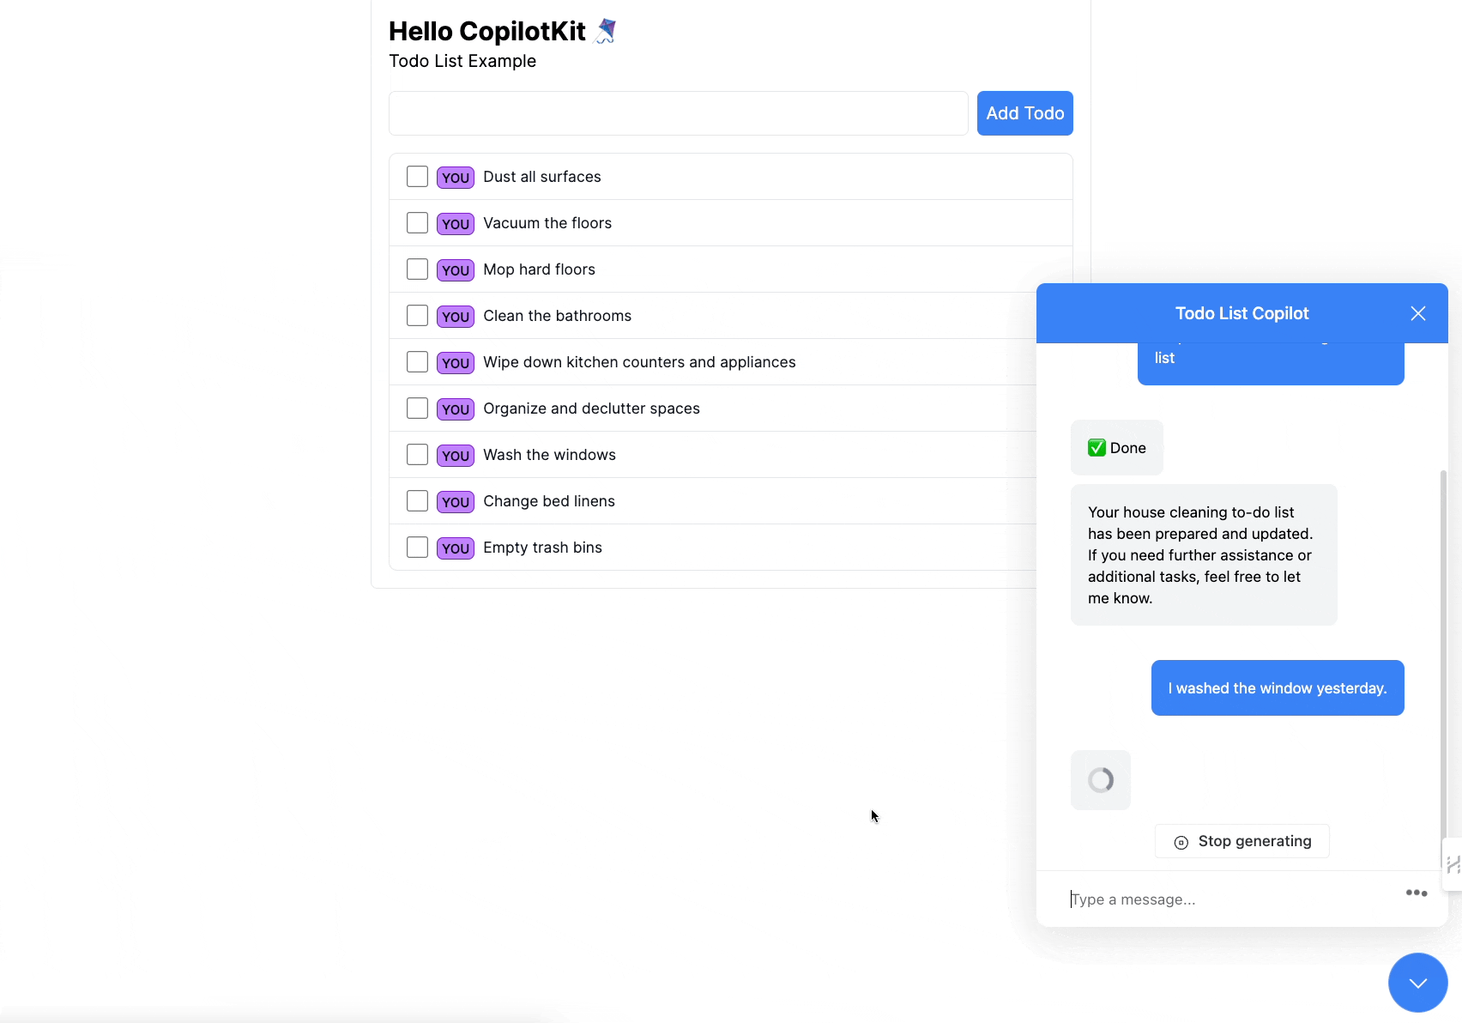Close the Todo List Copilot panel
The width and height of the screenshot is (1462, 1023).
[x=1417, y=313]
